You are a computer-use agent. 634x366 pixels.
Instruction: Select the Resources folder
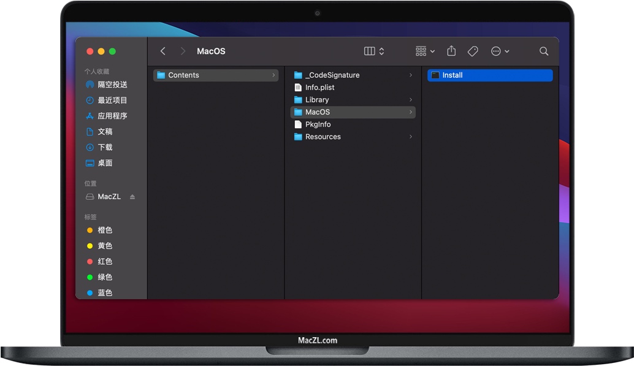[323, 137]
